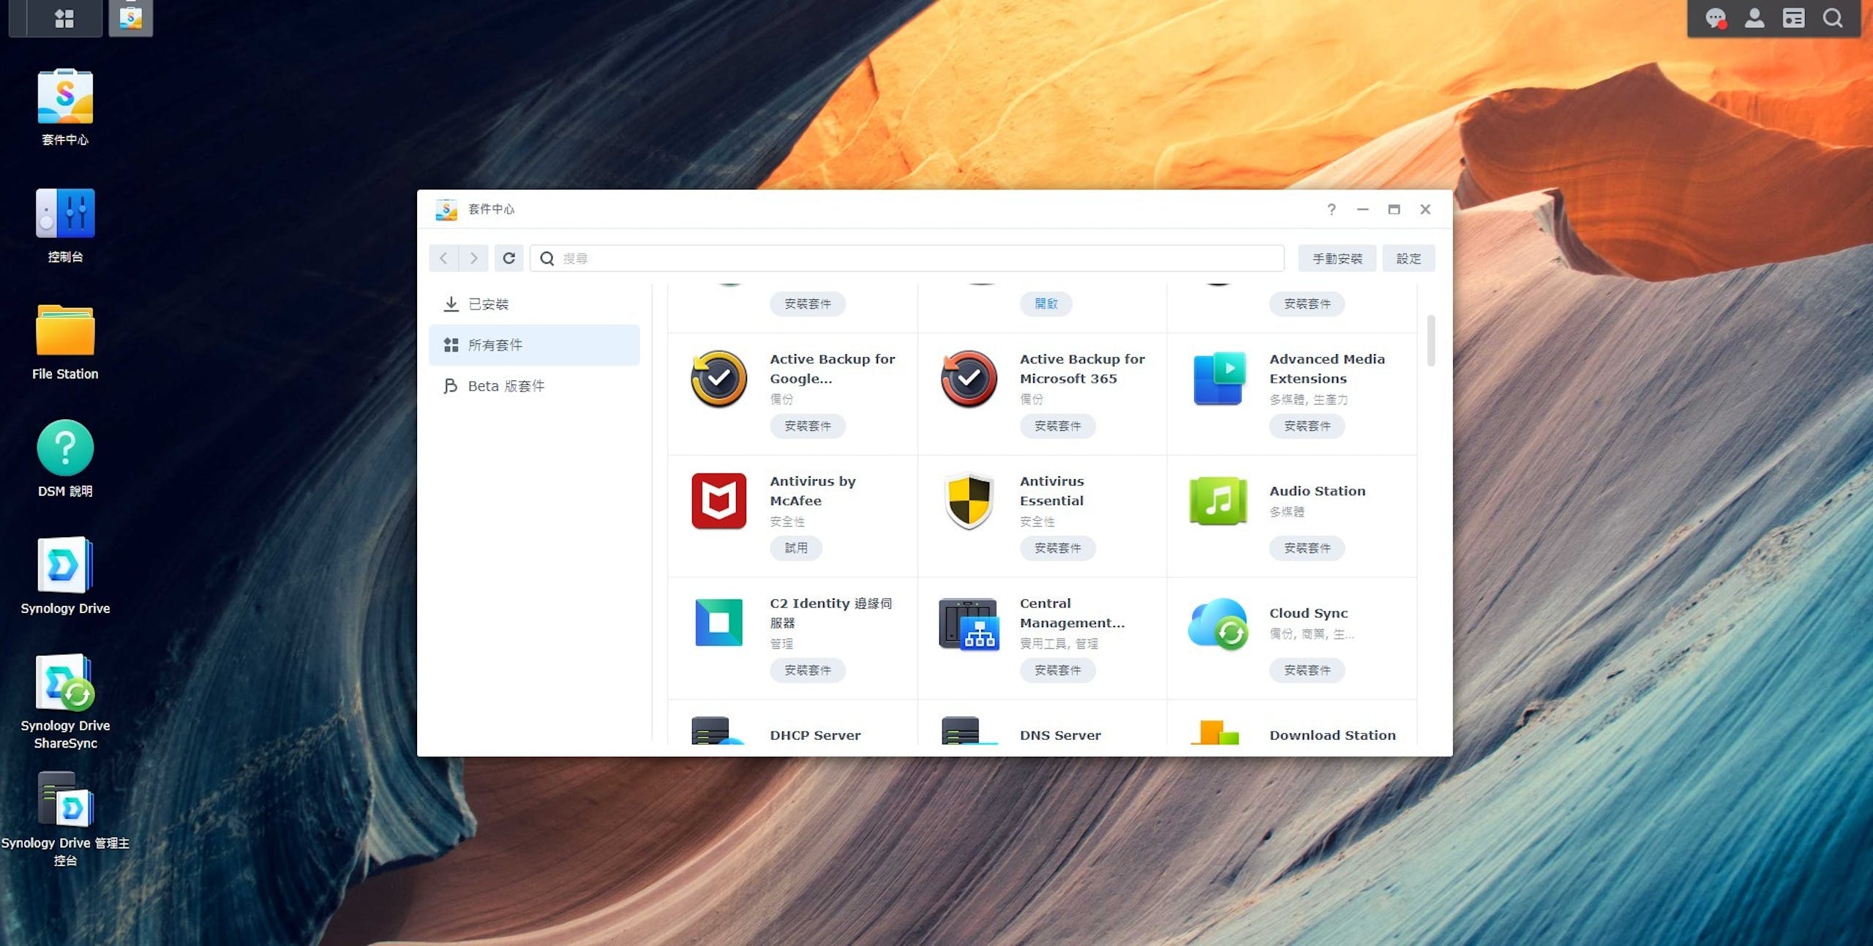Click the Active Backup for Google icon

tap(718, 378)
